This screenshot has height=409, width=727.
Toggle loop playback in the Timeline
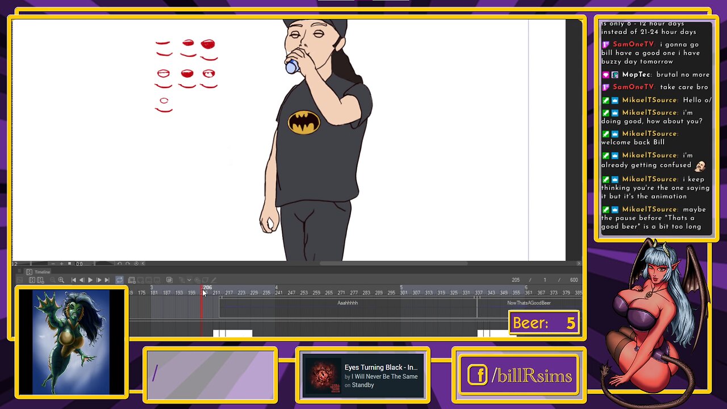pos(119,280)
